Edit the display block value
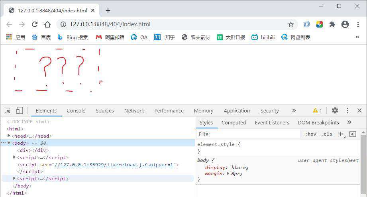 pos(239,167)
